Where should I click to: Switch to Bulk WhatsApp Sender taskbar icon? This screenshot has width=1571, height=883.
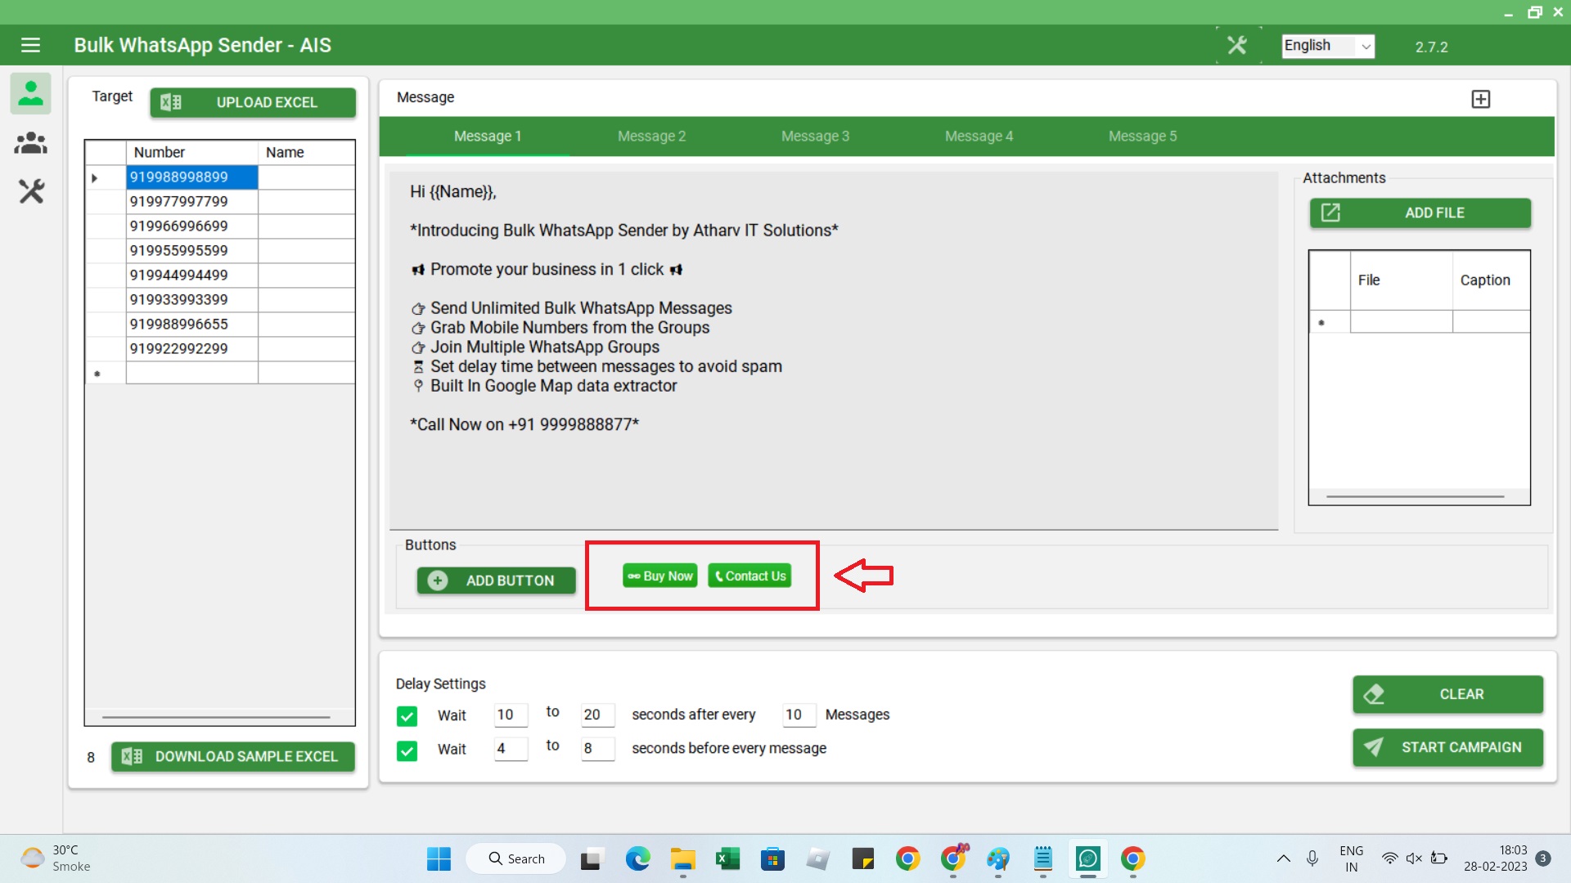point(1087,858)
